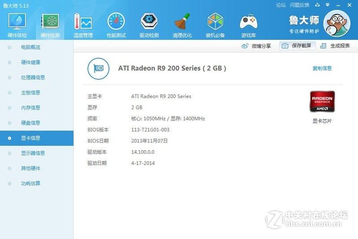Click driver date 4-17-2014
358x239 pixels.
pos(143,163)
